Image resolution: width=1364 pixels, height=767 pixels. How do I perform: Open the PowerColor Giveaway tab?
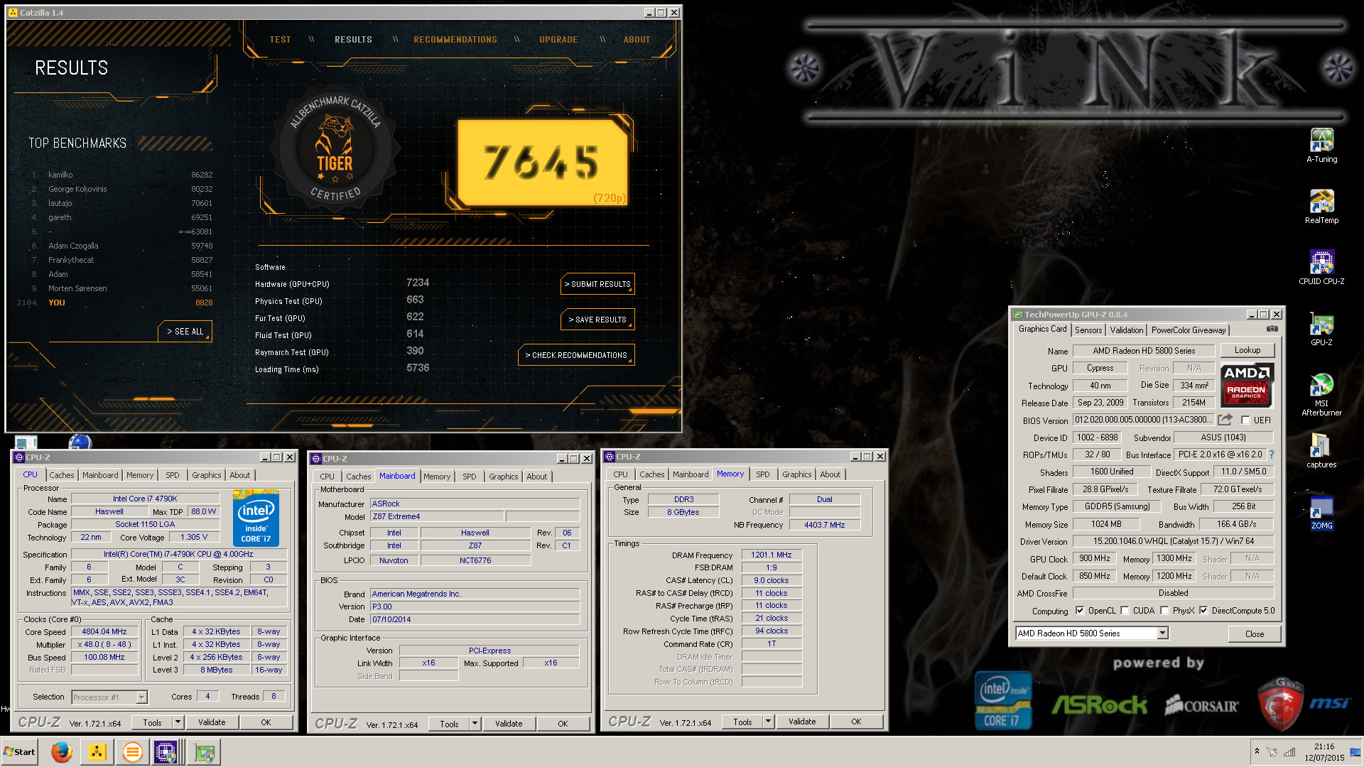pyautogui.click(x=1189, y=330)
